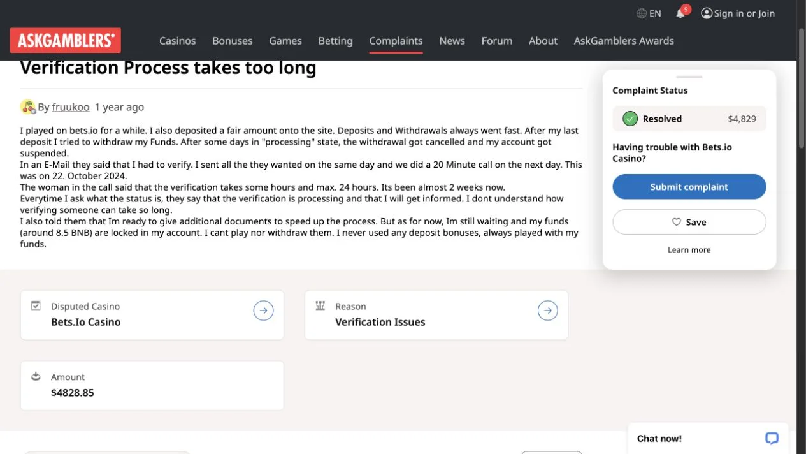Open fruukoo's profile link
The image size is (806, 454).
(71, 107)
